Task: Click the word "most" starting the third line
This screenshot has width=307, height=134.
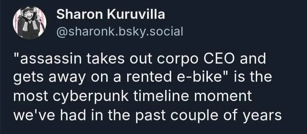Action: [x=30, y=96]
